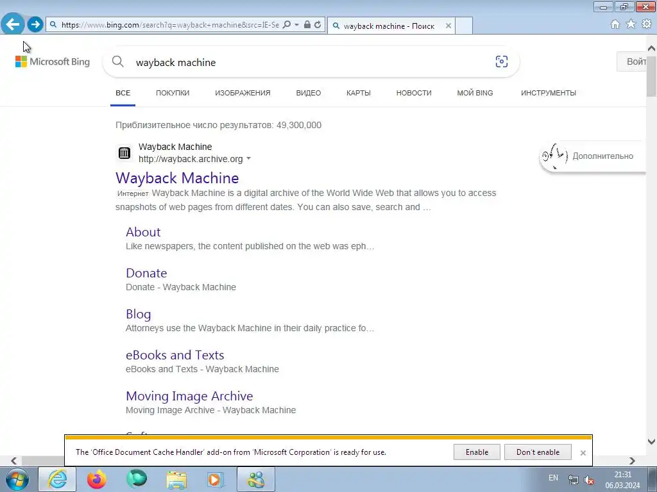The width and height of the screenshot is (657, 492).
Task: Click the result count text 49,300,000
Action: (299, 125)
